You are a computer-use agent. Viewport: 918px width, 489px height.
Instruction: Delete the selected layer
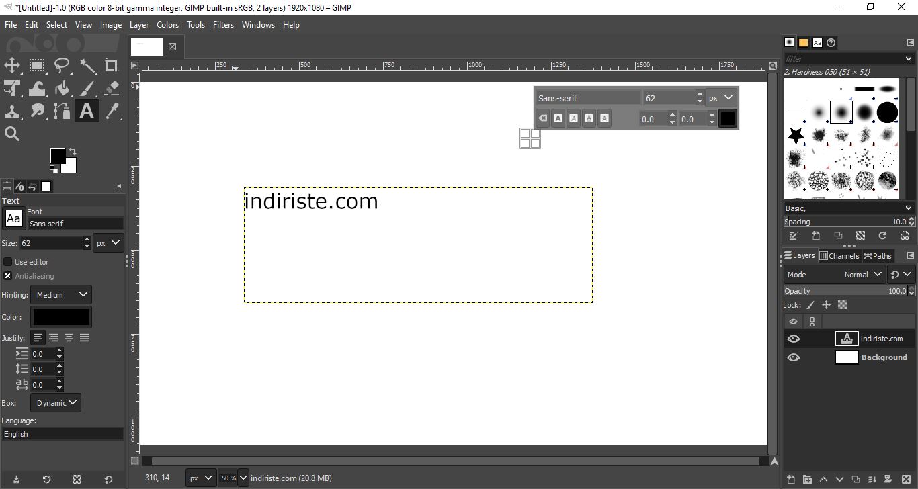pos(905,480)
